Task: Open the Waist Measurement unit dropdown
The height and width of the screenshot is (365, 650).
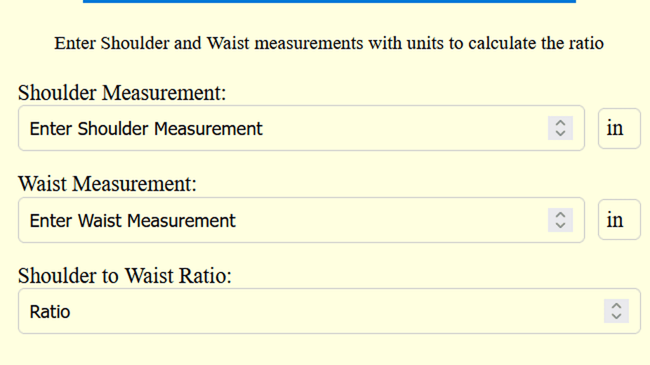Action: coord(619,220)
